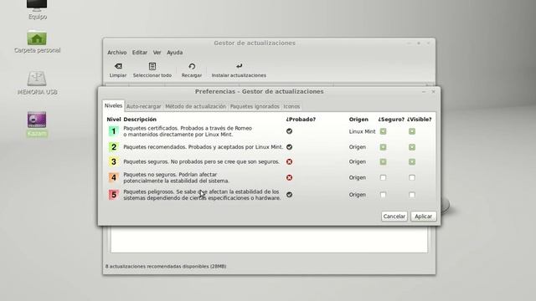Switch to the Método de actualización tab
This screenshot has height=301, width=536.
(x=195, y=106)
